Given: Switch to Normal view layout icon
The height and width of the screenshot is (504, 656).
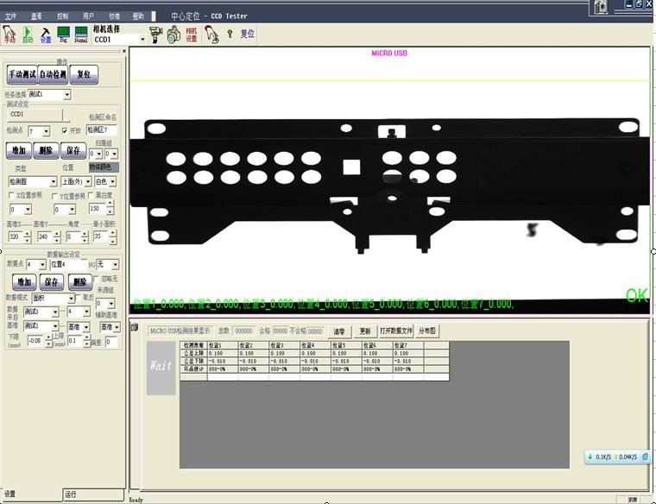Looking at the screenshot, I should tap(81, 35).
